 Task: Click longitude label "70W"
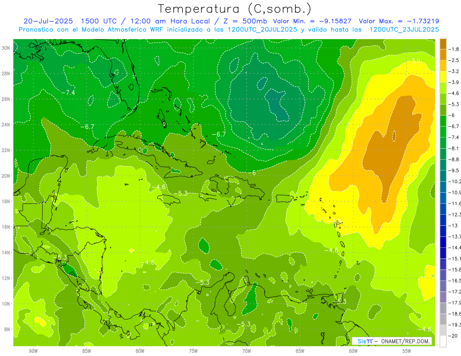(247, 351)
